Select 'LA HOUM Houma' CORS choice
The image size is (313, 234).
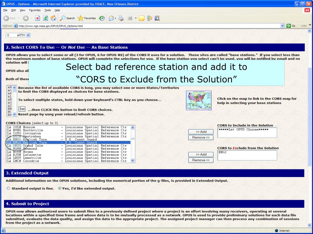click(x=68, y=152)
